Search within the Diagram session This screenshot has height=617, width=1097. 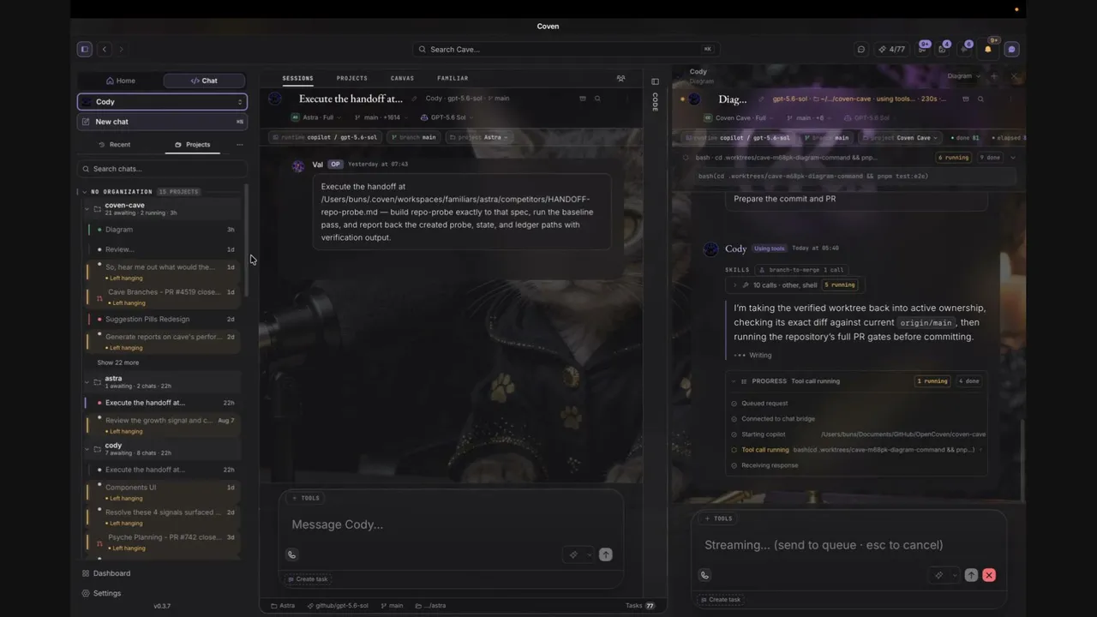[980, 99]
